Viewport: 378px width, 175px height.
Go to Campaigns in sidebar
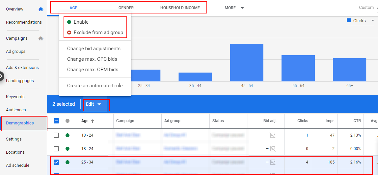(x=17, y=38)
